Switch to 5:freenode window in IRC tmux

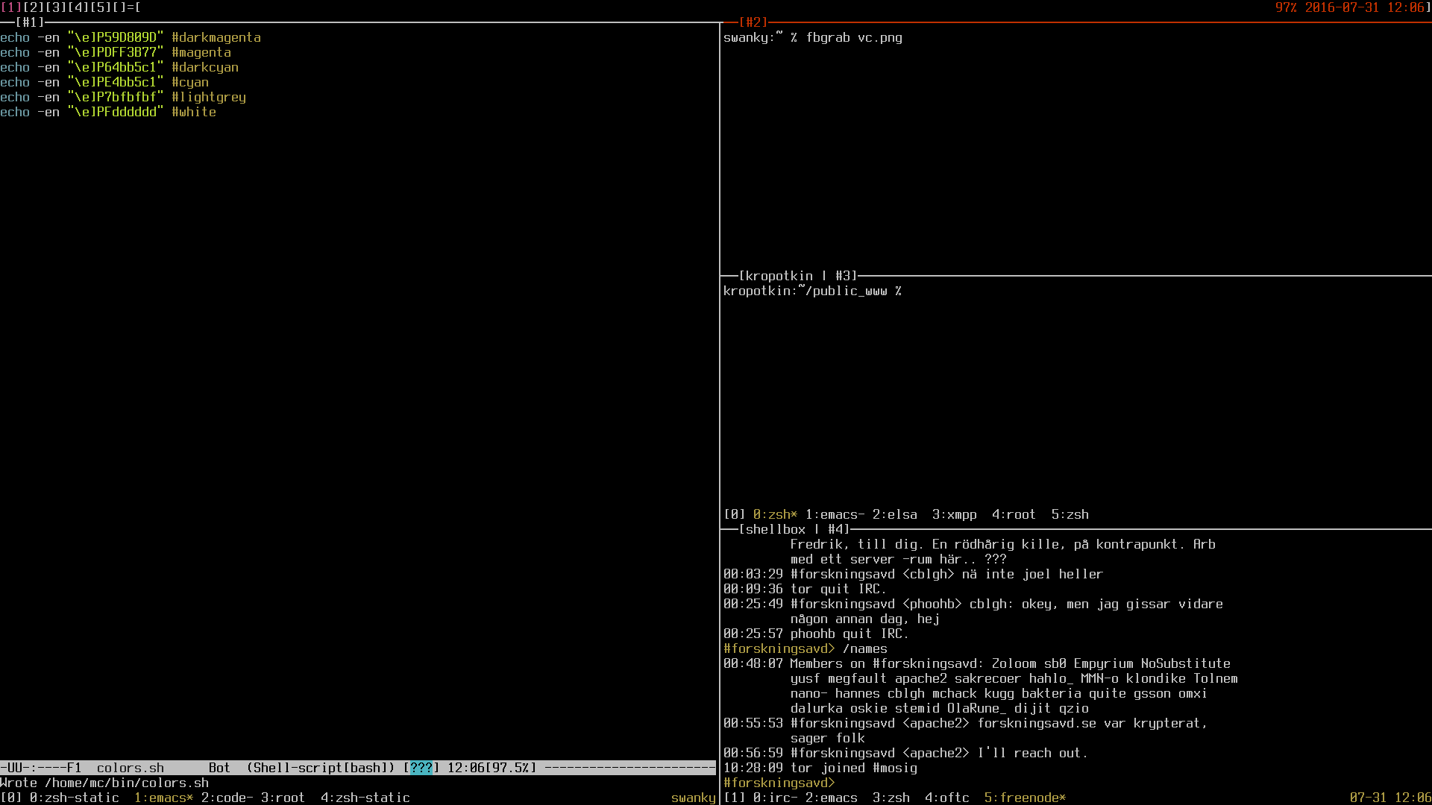(x=1024, y=798)
